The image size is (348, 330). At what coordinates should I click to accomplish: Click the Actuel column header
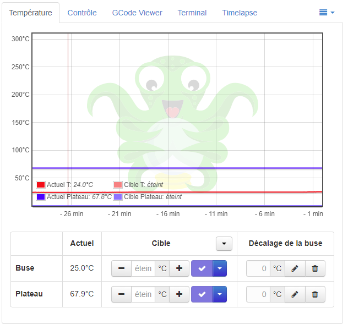82,243
